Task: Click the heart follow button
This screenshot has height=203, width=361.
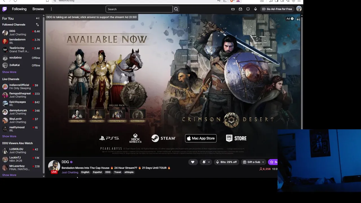Action: pyautogui.click(x=193, y=162)
